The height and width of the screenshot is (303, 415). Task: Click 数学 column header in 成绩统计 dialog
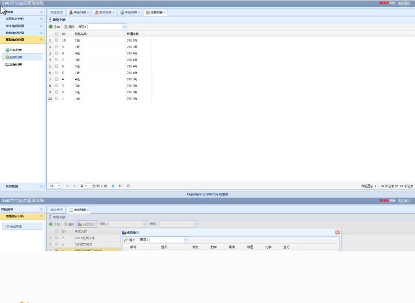click(x=214, y=247)
